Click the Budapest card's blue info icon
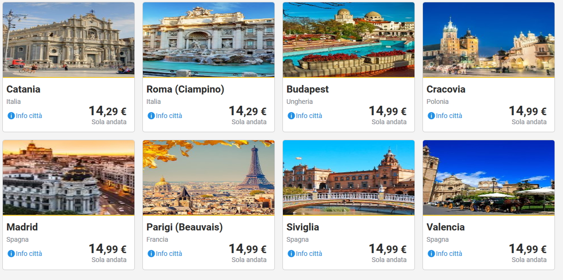 (291, 116)
